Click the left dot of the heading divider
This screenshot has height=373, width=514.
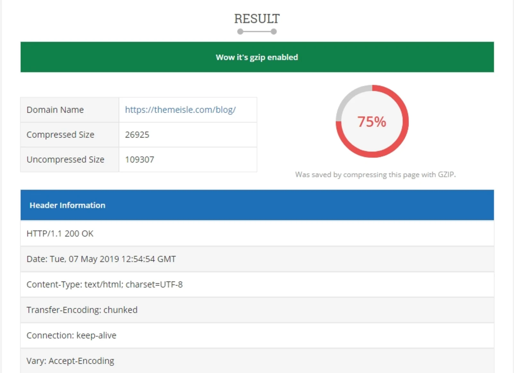(x=240, y=31)
